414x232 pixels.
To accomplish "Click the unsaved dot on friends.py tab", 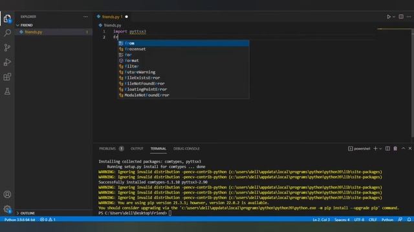I will click(127, 17).
